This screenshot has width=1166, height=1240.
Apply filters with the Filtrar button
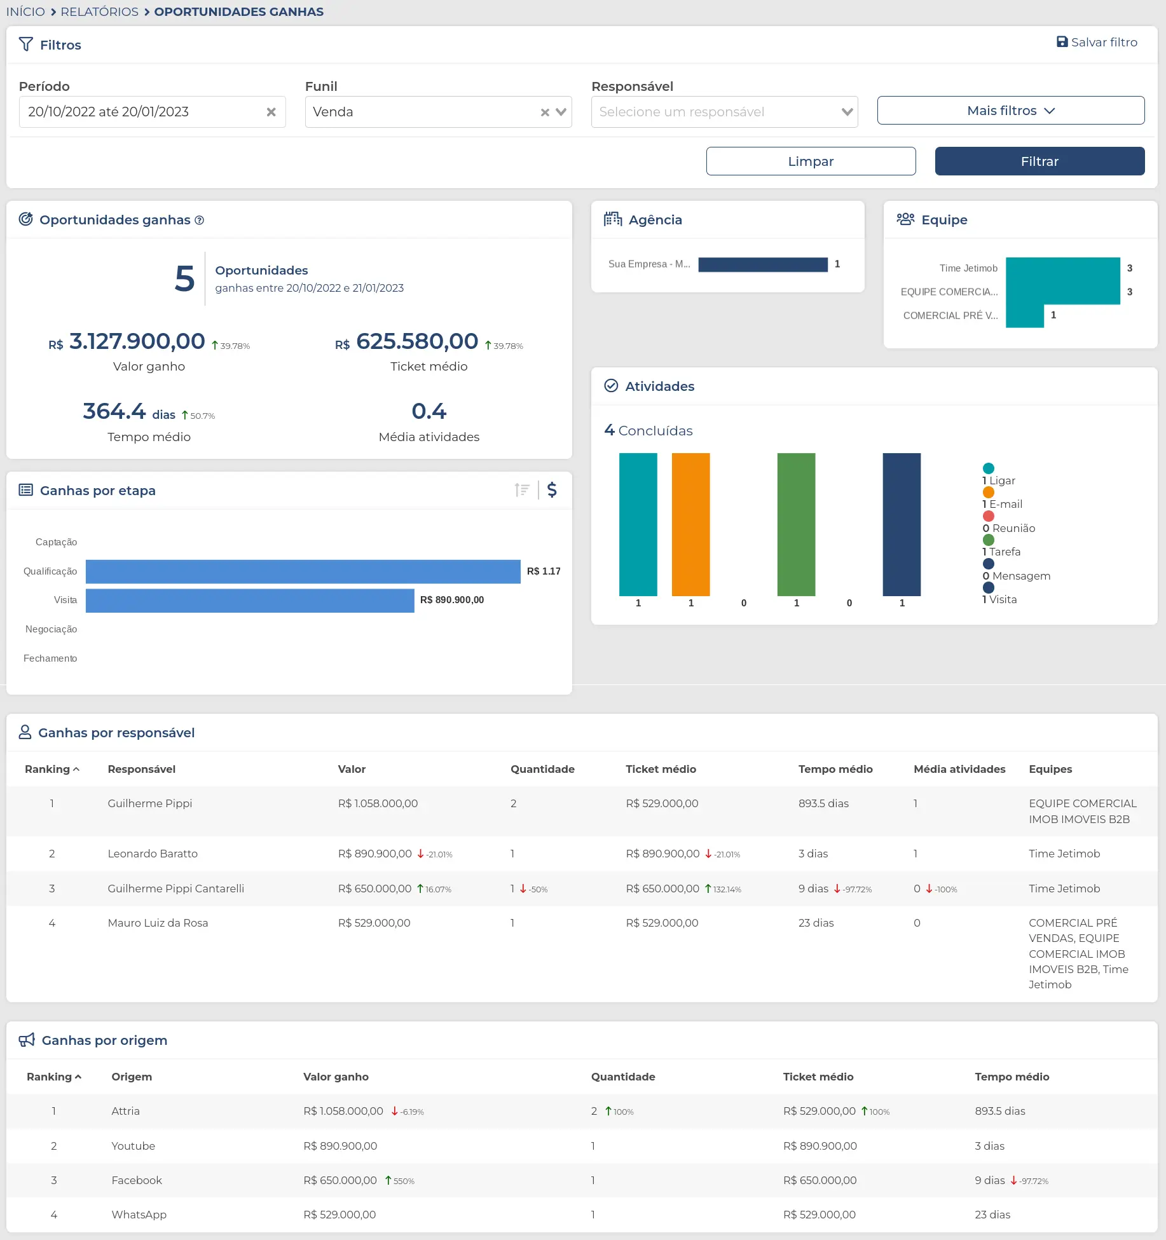[x=1039, y=161]
